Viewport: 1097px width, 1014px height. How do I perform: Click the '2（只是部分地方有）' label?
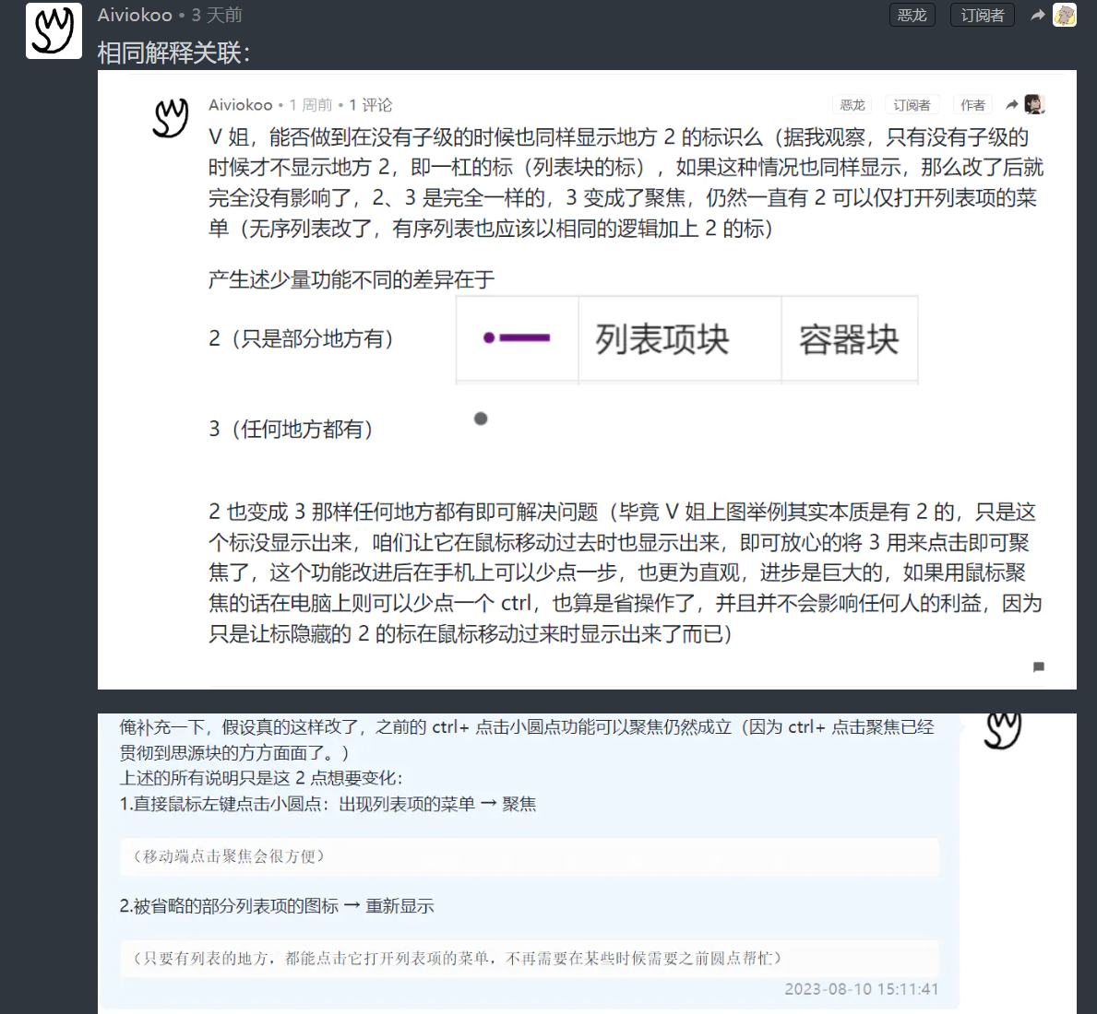tap(302, 338)
